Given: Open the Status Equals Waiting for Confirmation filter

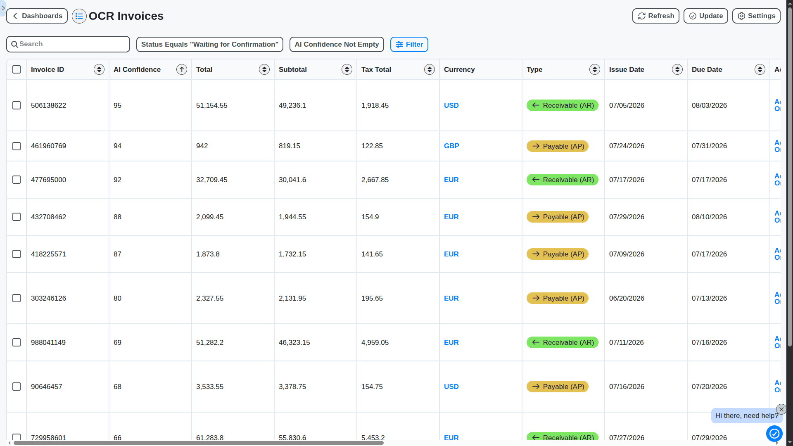Looking at the screenshot, I should pos(209,44).
